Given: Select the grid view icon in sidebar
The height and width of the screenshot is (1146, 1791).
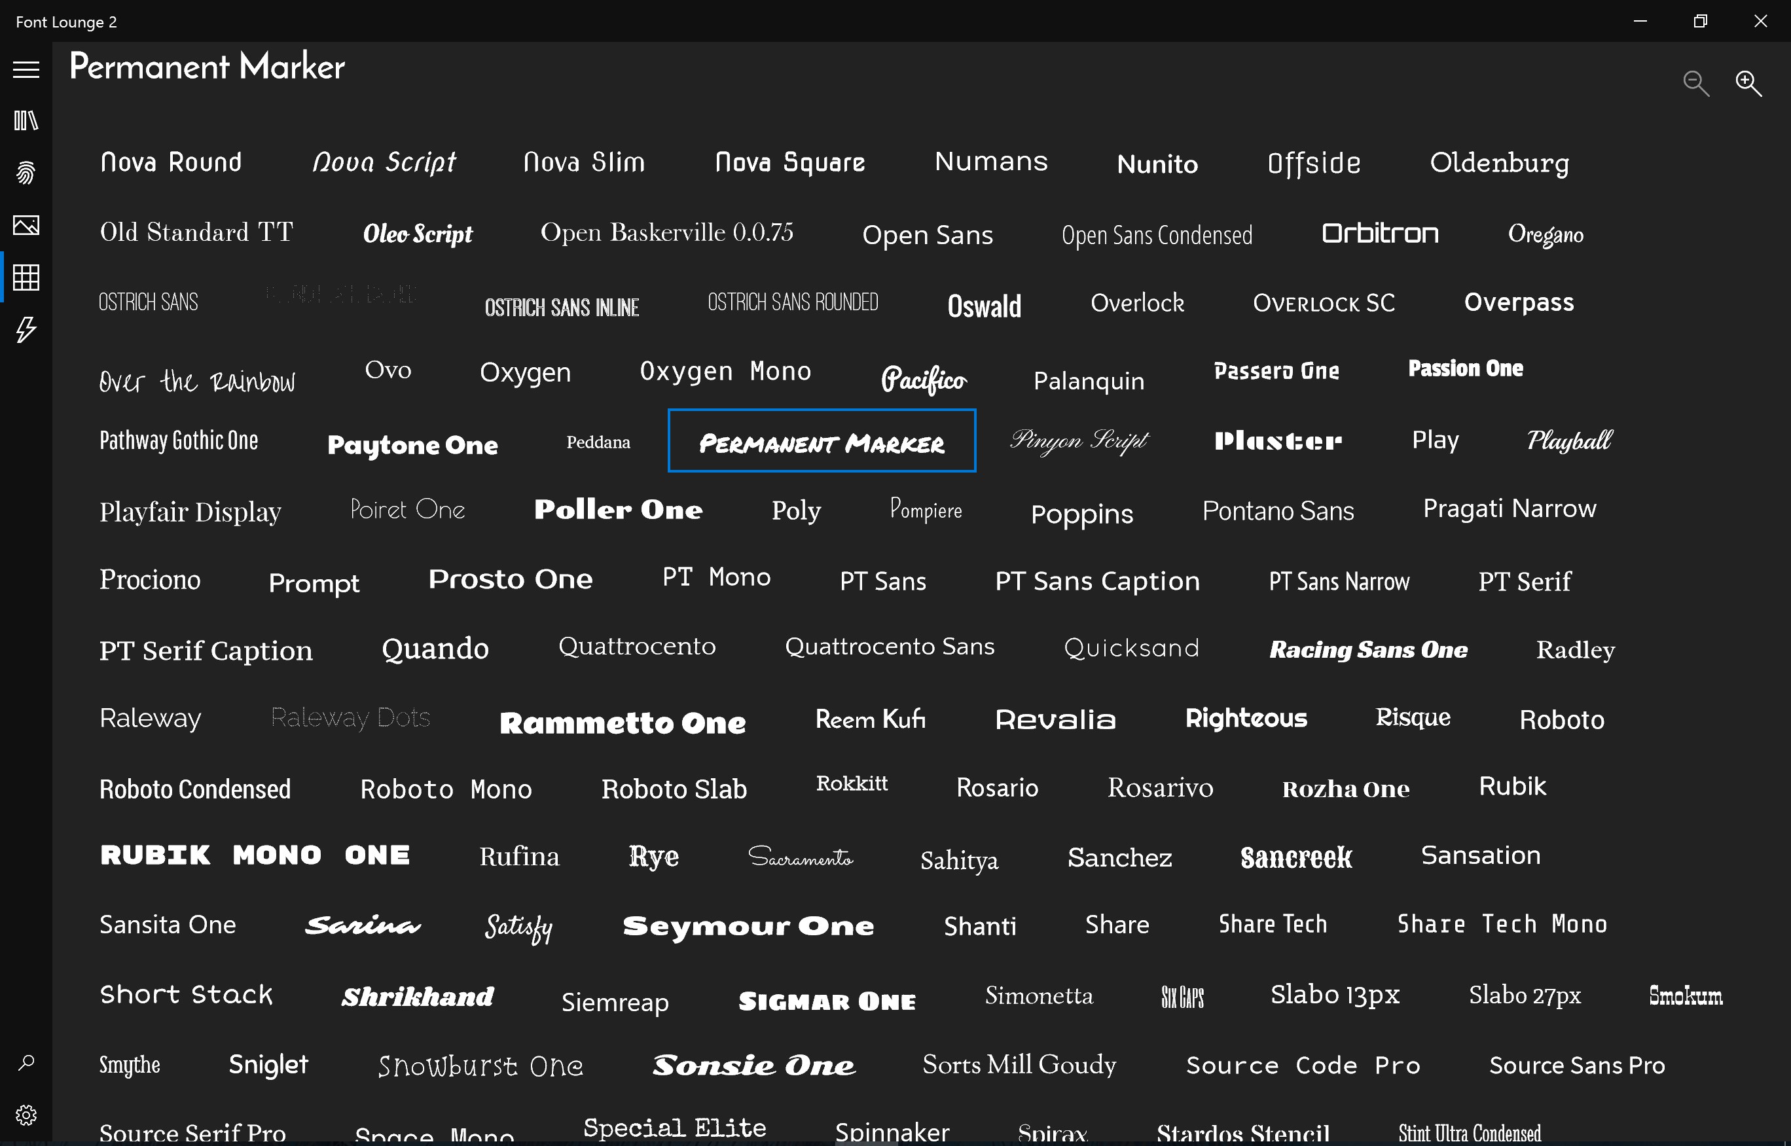Looking at the screenshot, I should coord(26,278).
